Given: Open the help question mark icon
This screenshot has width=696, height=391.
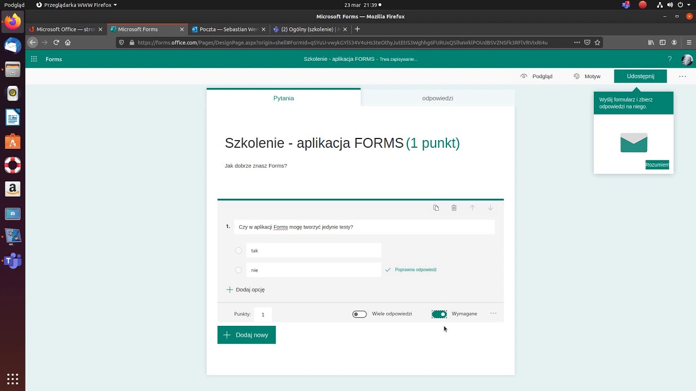Looking at the screenshot, I should 669,59.
